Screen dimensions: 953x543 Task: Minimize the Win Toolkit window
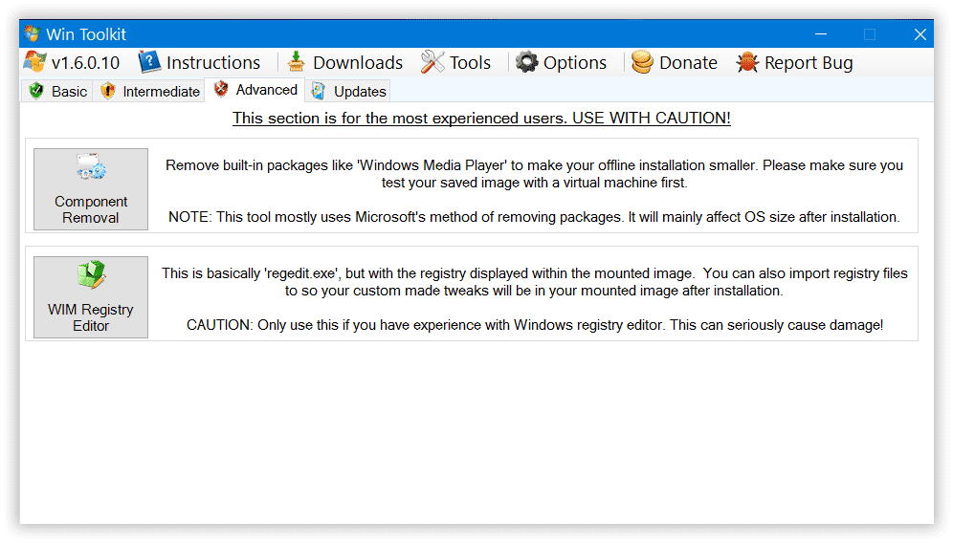[820, 34]
